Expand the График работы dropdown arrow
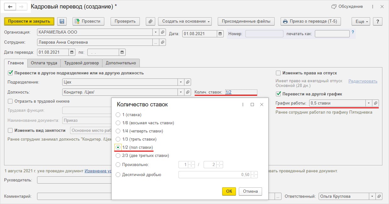 coord(369,103)
